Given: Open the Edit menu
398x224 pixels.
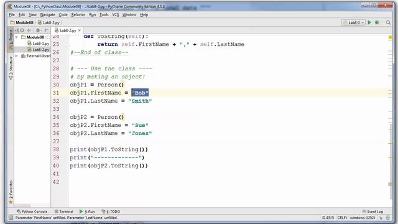Looking at the screenshot, I should click(22, 15).
